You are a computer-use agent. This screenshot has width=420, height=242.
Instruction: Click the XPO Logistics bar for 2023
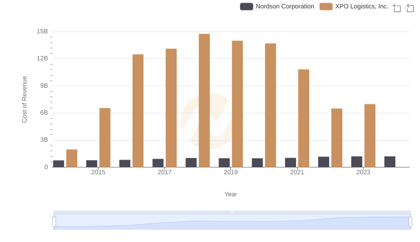(370, 136)
